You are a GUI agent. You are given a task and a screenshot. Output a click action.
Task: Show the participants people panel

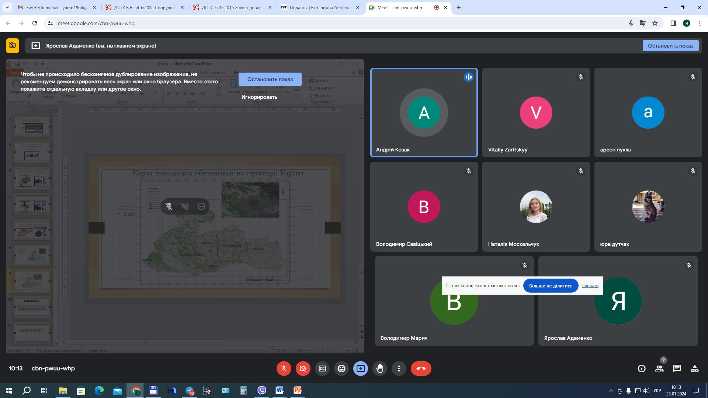click(659, 369)
